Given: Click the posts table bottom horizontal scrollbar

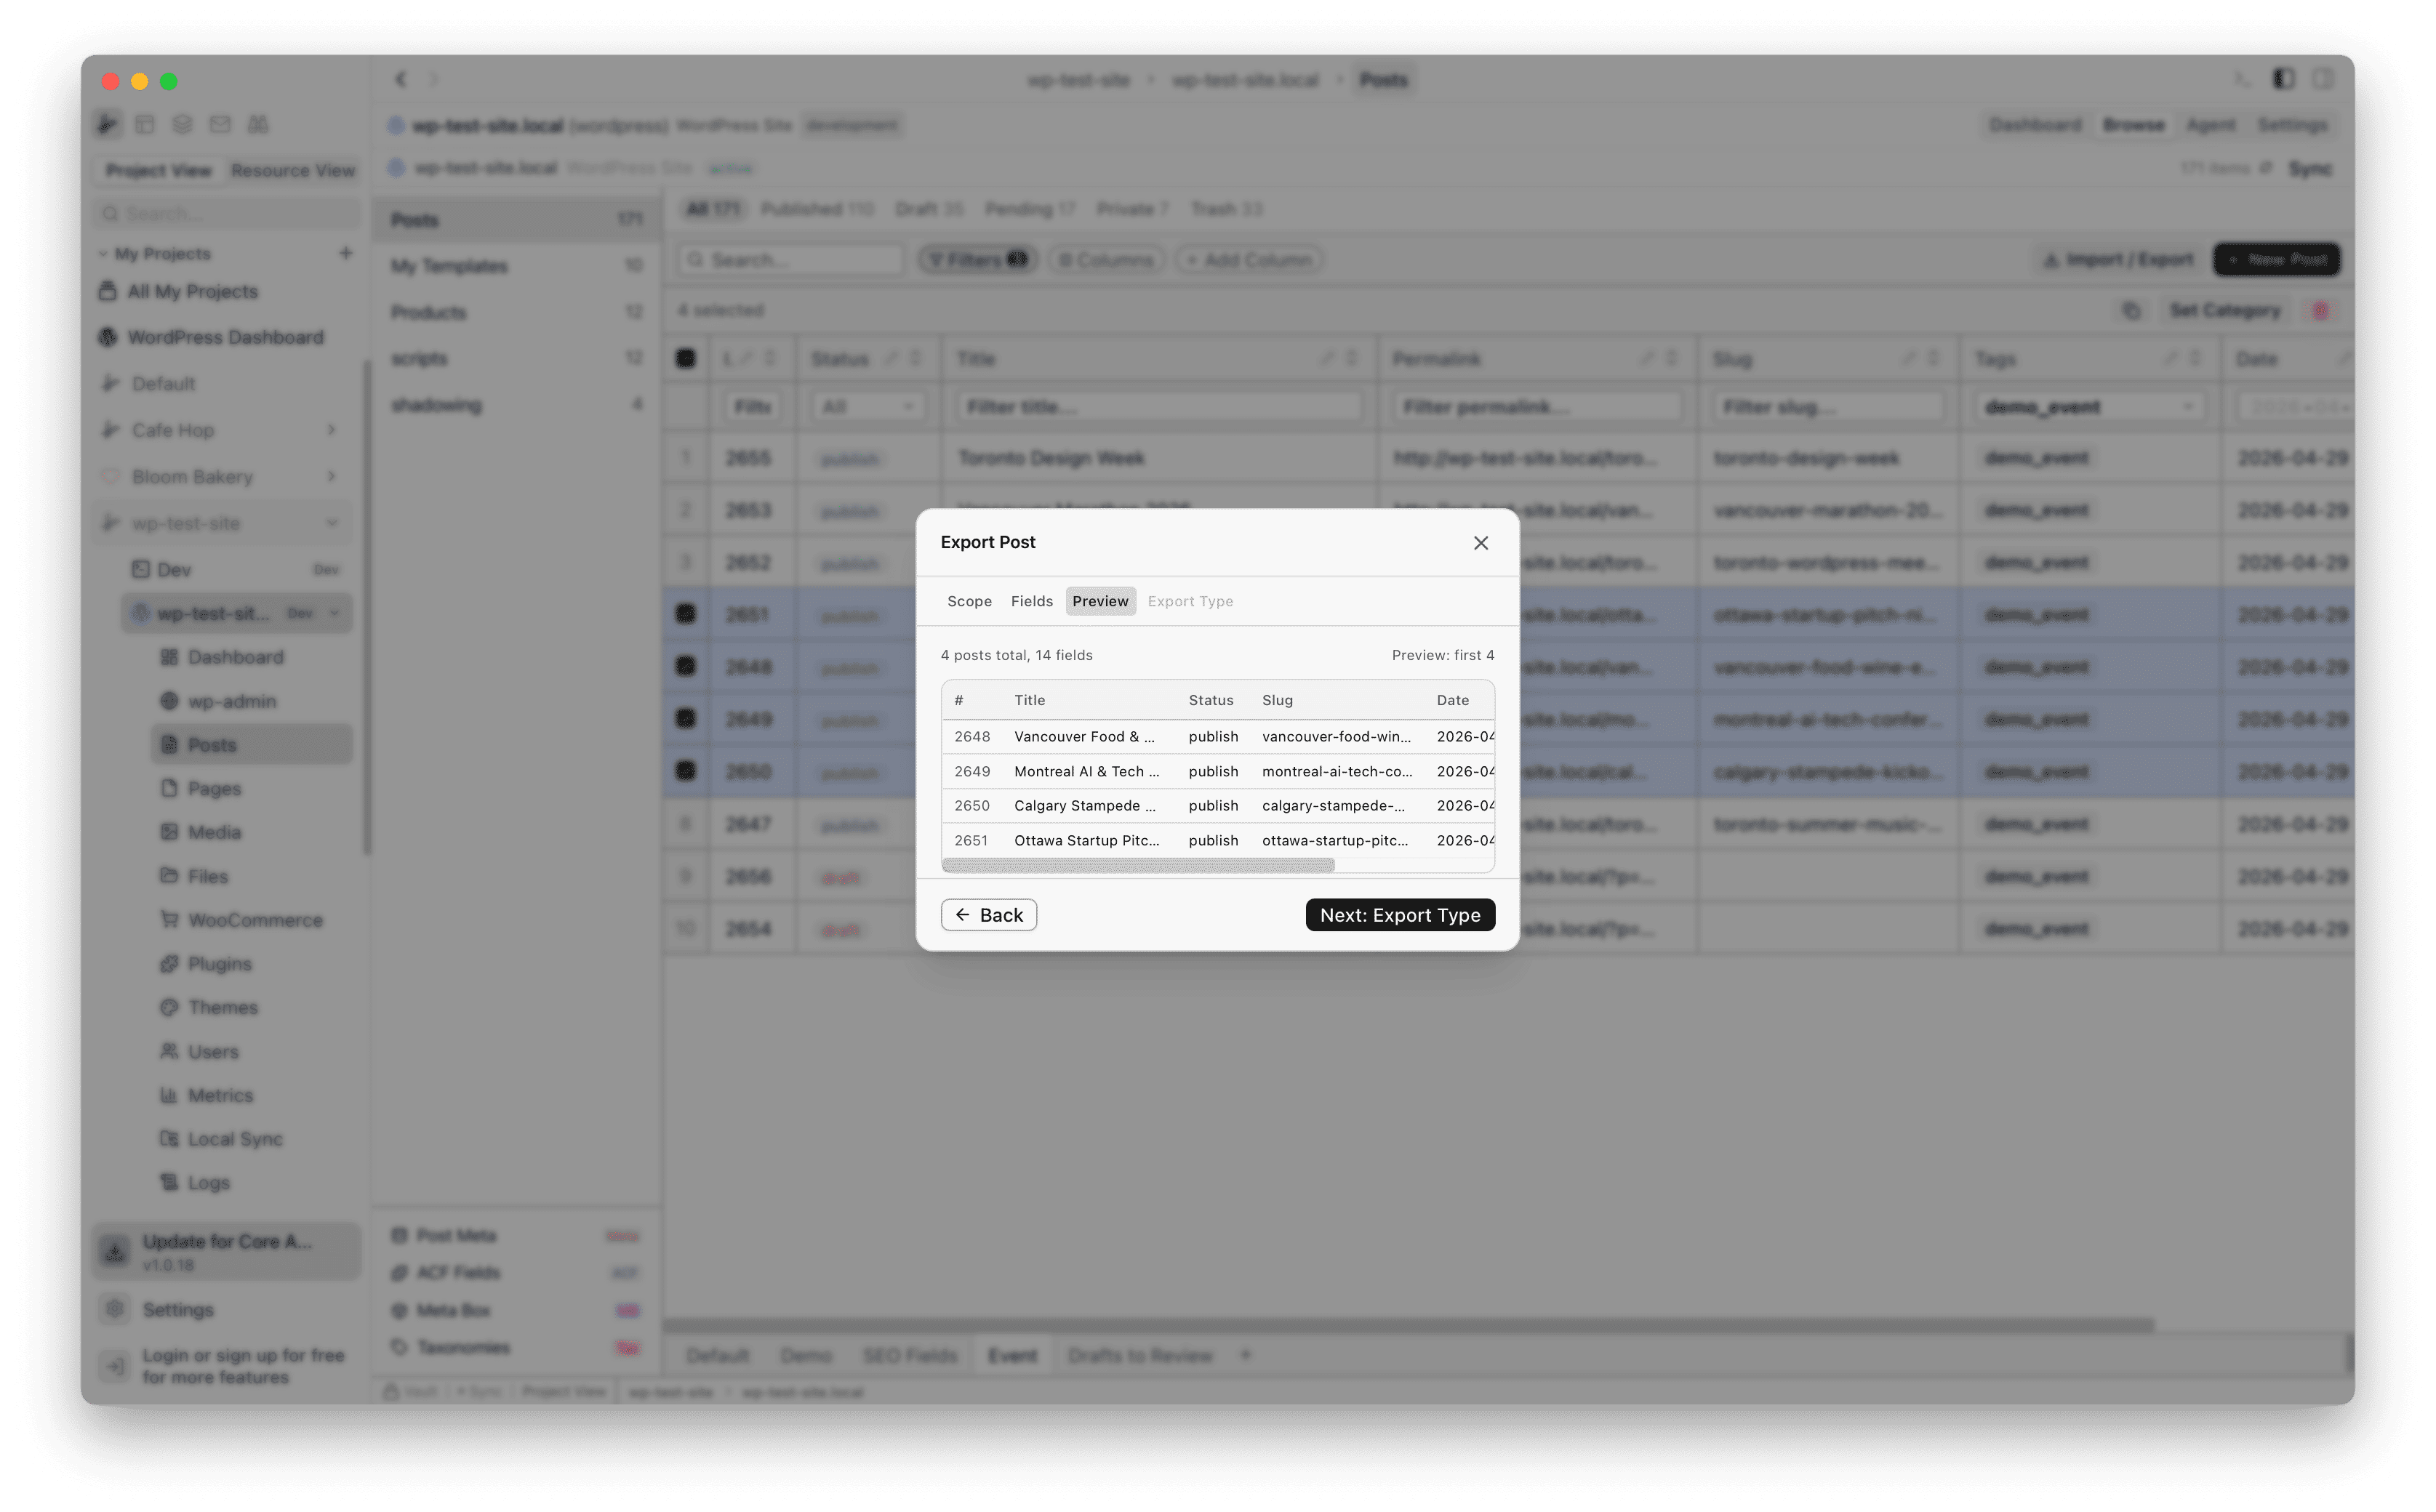Looking at the screenshot, I should (1409, 1325).
